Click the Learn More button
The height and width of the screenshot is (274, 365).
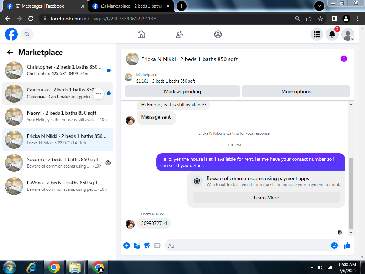click(266, 198)
